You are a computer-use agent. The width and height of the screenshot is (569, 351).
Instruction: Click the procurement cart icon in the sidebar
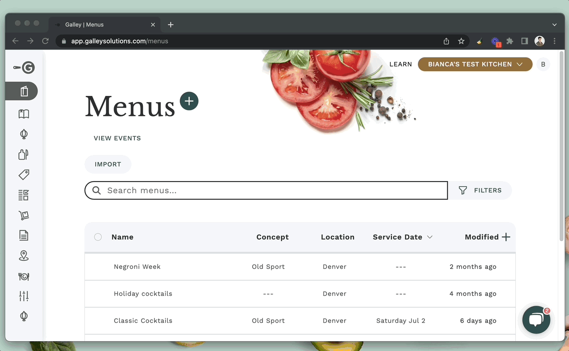point(23,216)
